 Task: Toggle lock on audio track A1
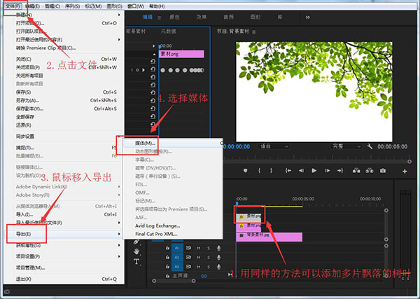pyautogui.click(x=167, y=248)
